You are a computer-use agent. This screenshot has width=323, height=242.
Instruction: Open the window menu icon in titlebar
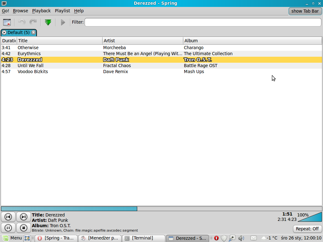click(4, 3)
